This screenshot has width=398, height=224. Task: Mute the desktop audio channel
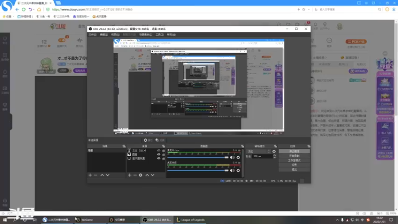[x=232, y=170]
